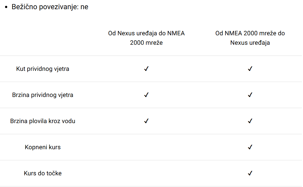Click checkmark for Kut prividnog vjetra NMEA-to-Nexus column
303x187 pixels.
tap(250, 69)
